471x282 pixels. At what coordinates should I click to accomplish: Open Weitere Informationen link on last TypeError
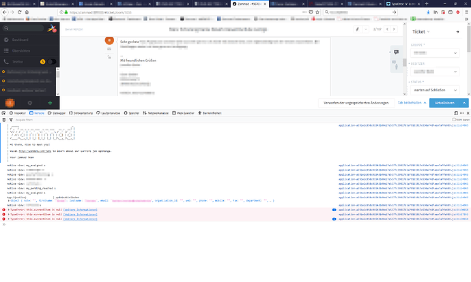coord(80,219)
